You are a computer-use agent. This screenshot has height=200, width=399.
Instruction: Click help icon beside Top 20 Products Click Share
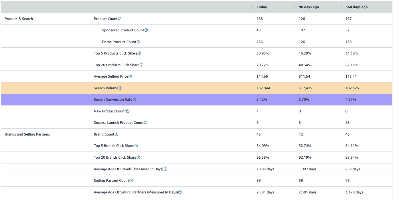pyautogui.click(x=141, y=65)
